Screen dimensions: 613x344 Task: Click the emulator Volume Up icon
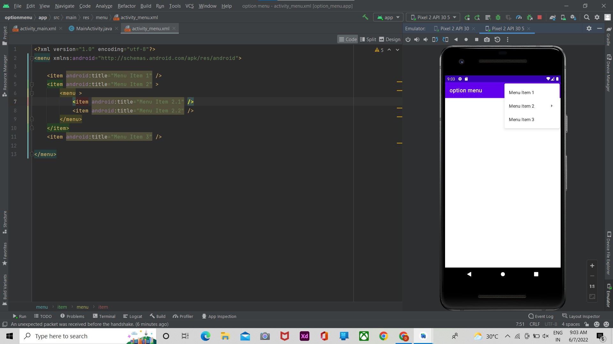pyautogui.click(x=417, y=39)
